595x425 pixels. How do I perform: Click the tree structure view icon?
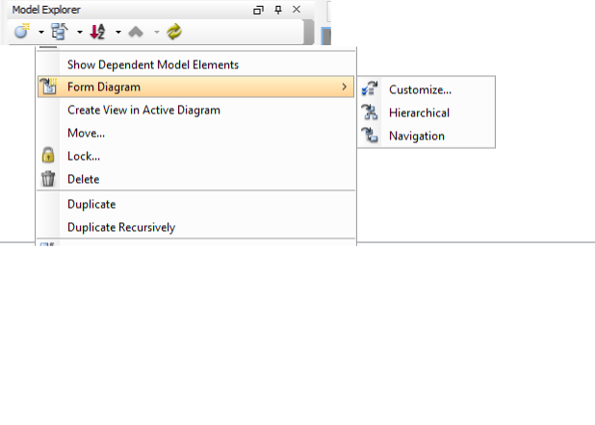tap(60, 32)
